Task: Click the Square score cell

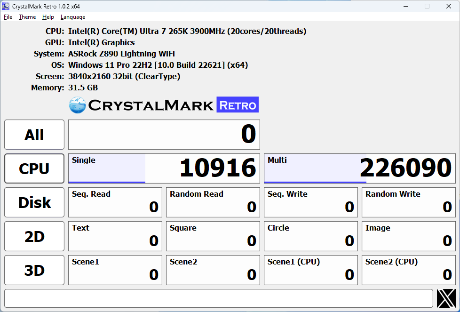Action: [213, 236]
